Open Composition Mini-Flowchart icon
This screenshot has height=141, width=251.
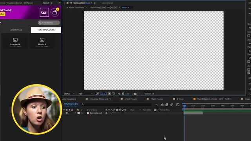pyautogui.click(x=156, y=105)
